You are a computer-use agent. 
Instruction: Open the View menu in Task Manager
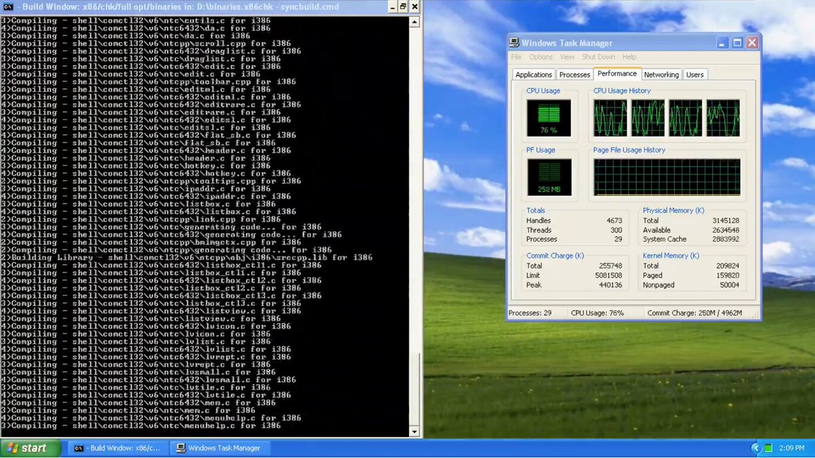tap(567, 57)
